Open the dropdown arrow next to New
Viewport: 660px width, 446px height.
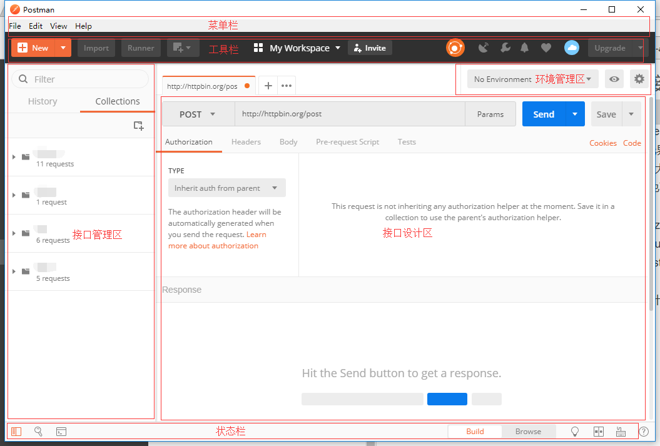[x=63, y=48]
